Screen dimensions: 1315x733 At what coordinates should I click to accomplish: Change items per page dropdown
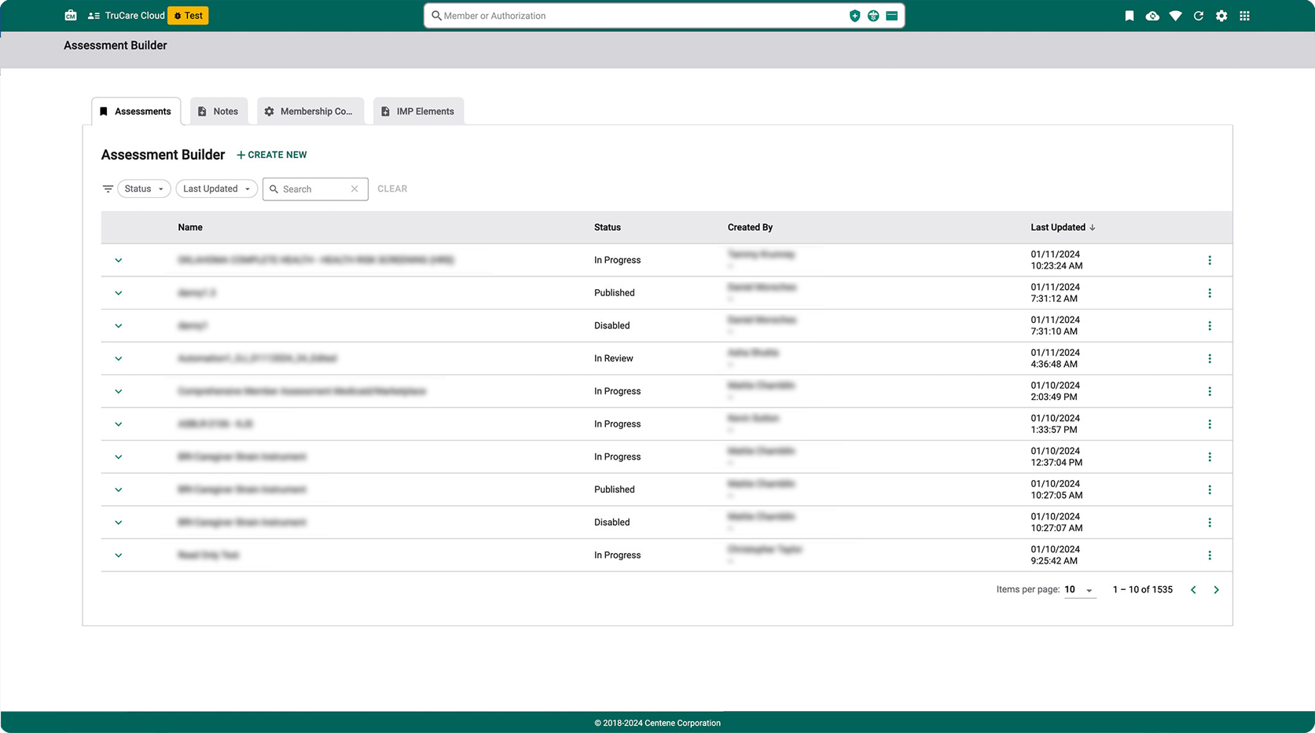(x=1079, y=590)
